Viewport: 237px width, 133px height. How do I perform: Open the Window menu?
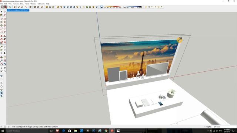(33, 4)
